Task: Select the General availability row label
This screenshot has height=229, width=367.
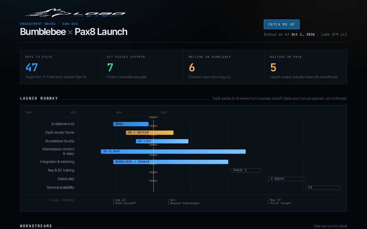Action: click(60, 187)
